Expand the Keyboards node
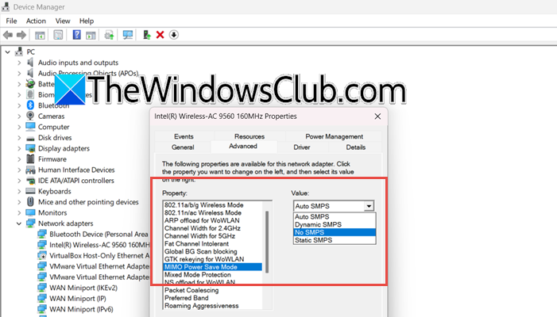Image resolution: width=557 pixels, height=317 pixels. click(19, 191)
